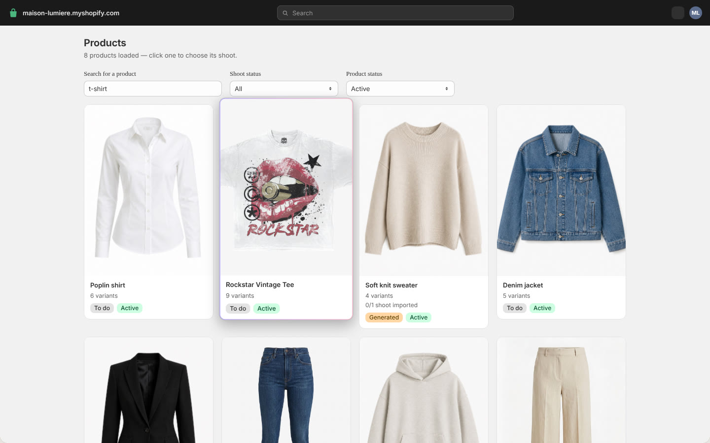The width and height of the screenshot is (710, 443).
Task: Select the Poplin shirt product image
Action: tap(148, 190)
